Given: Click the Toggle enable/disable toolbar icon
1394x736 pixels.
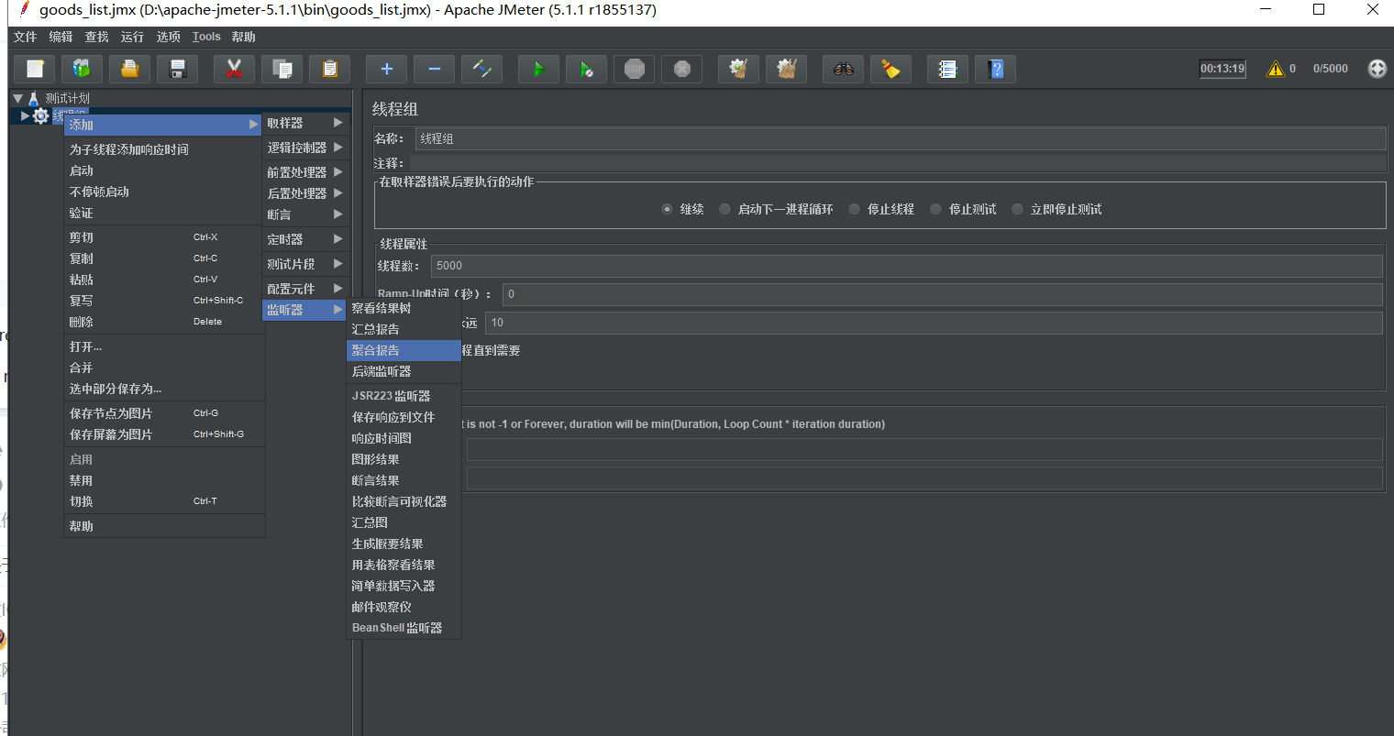Looking at the screenshot, I should [x=482, y=69].
